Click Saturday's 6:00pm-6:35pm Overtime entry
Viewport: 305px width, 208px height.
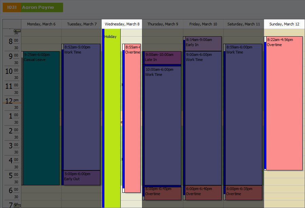click(243, 192)
